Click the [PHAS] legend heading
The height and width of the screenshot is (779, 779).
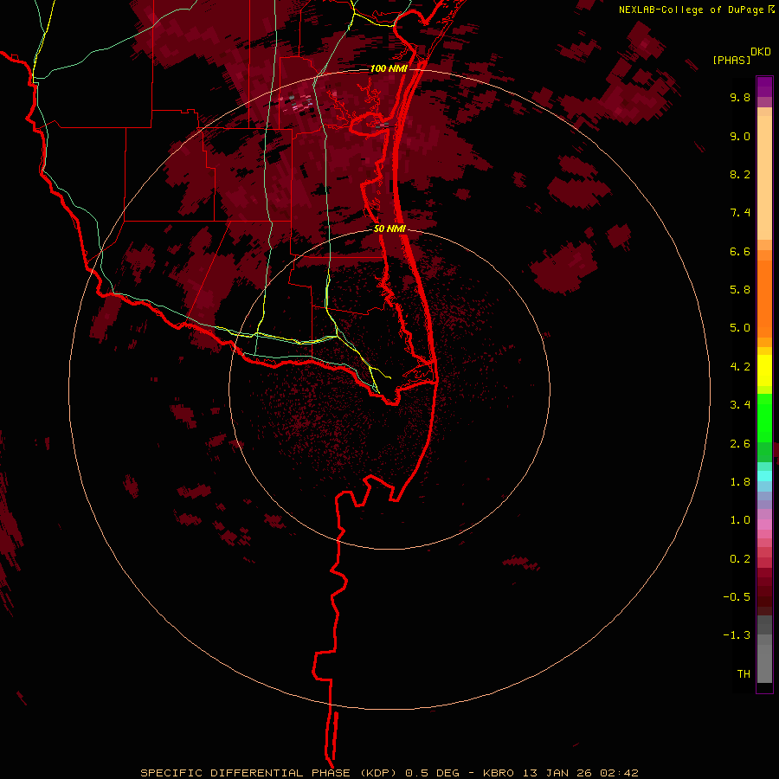click(x=731, y=60)
